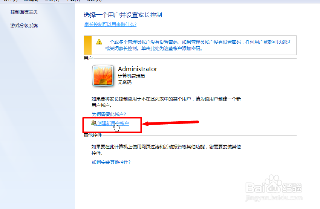The width and height of the screenshot is (320, 209).
Task: Open the 如何安装其他控件? help link
Action: (111, 162)
